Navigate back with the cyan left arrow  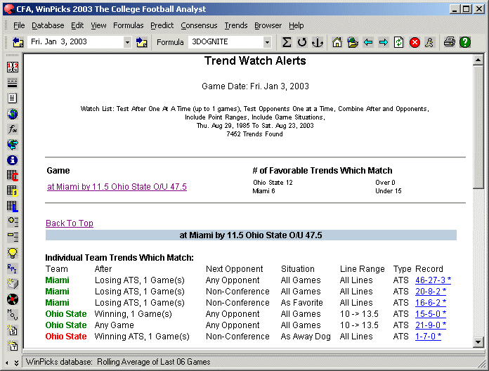(368, 42)
